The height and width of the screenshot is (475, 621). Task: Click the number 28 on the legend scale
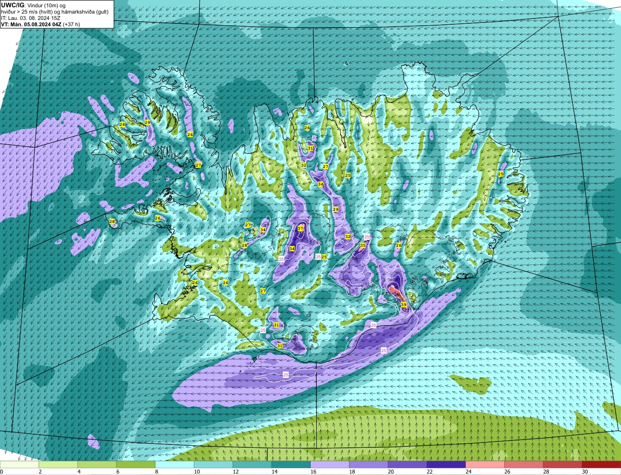click(x=546, y=472)
